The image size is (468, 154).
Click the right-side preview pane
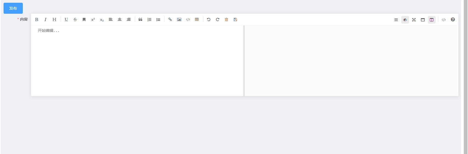point(351,61)
